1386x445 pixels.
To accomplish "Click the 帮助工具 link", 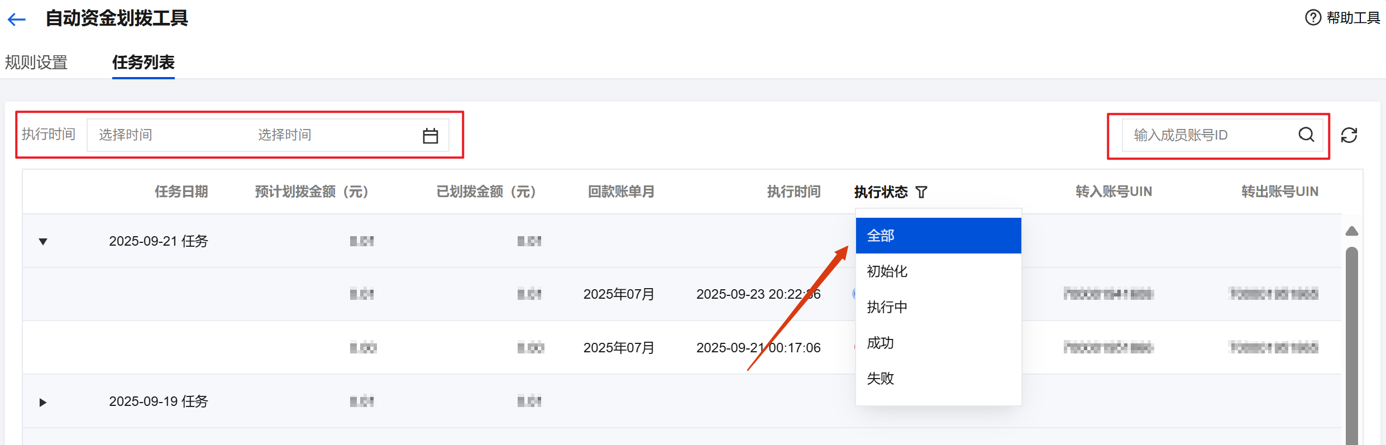I will [1353, 18].
